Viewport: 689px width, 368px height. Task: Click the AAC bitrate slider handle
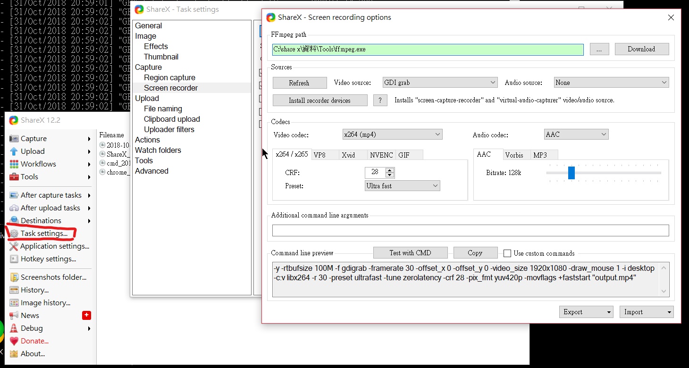pyautogui.click(x=571, y=173)
